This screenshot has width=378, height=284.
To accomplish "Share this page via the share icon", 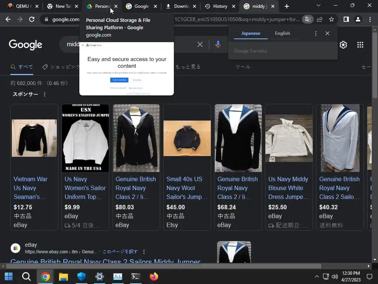I will pyautogui.click(x=320, y=19).
